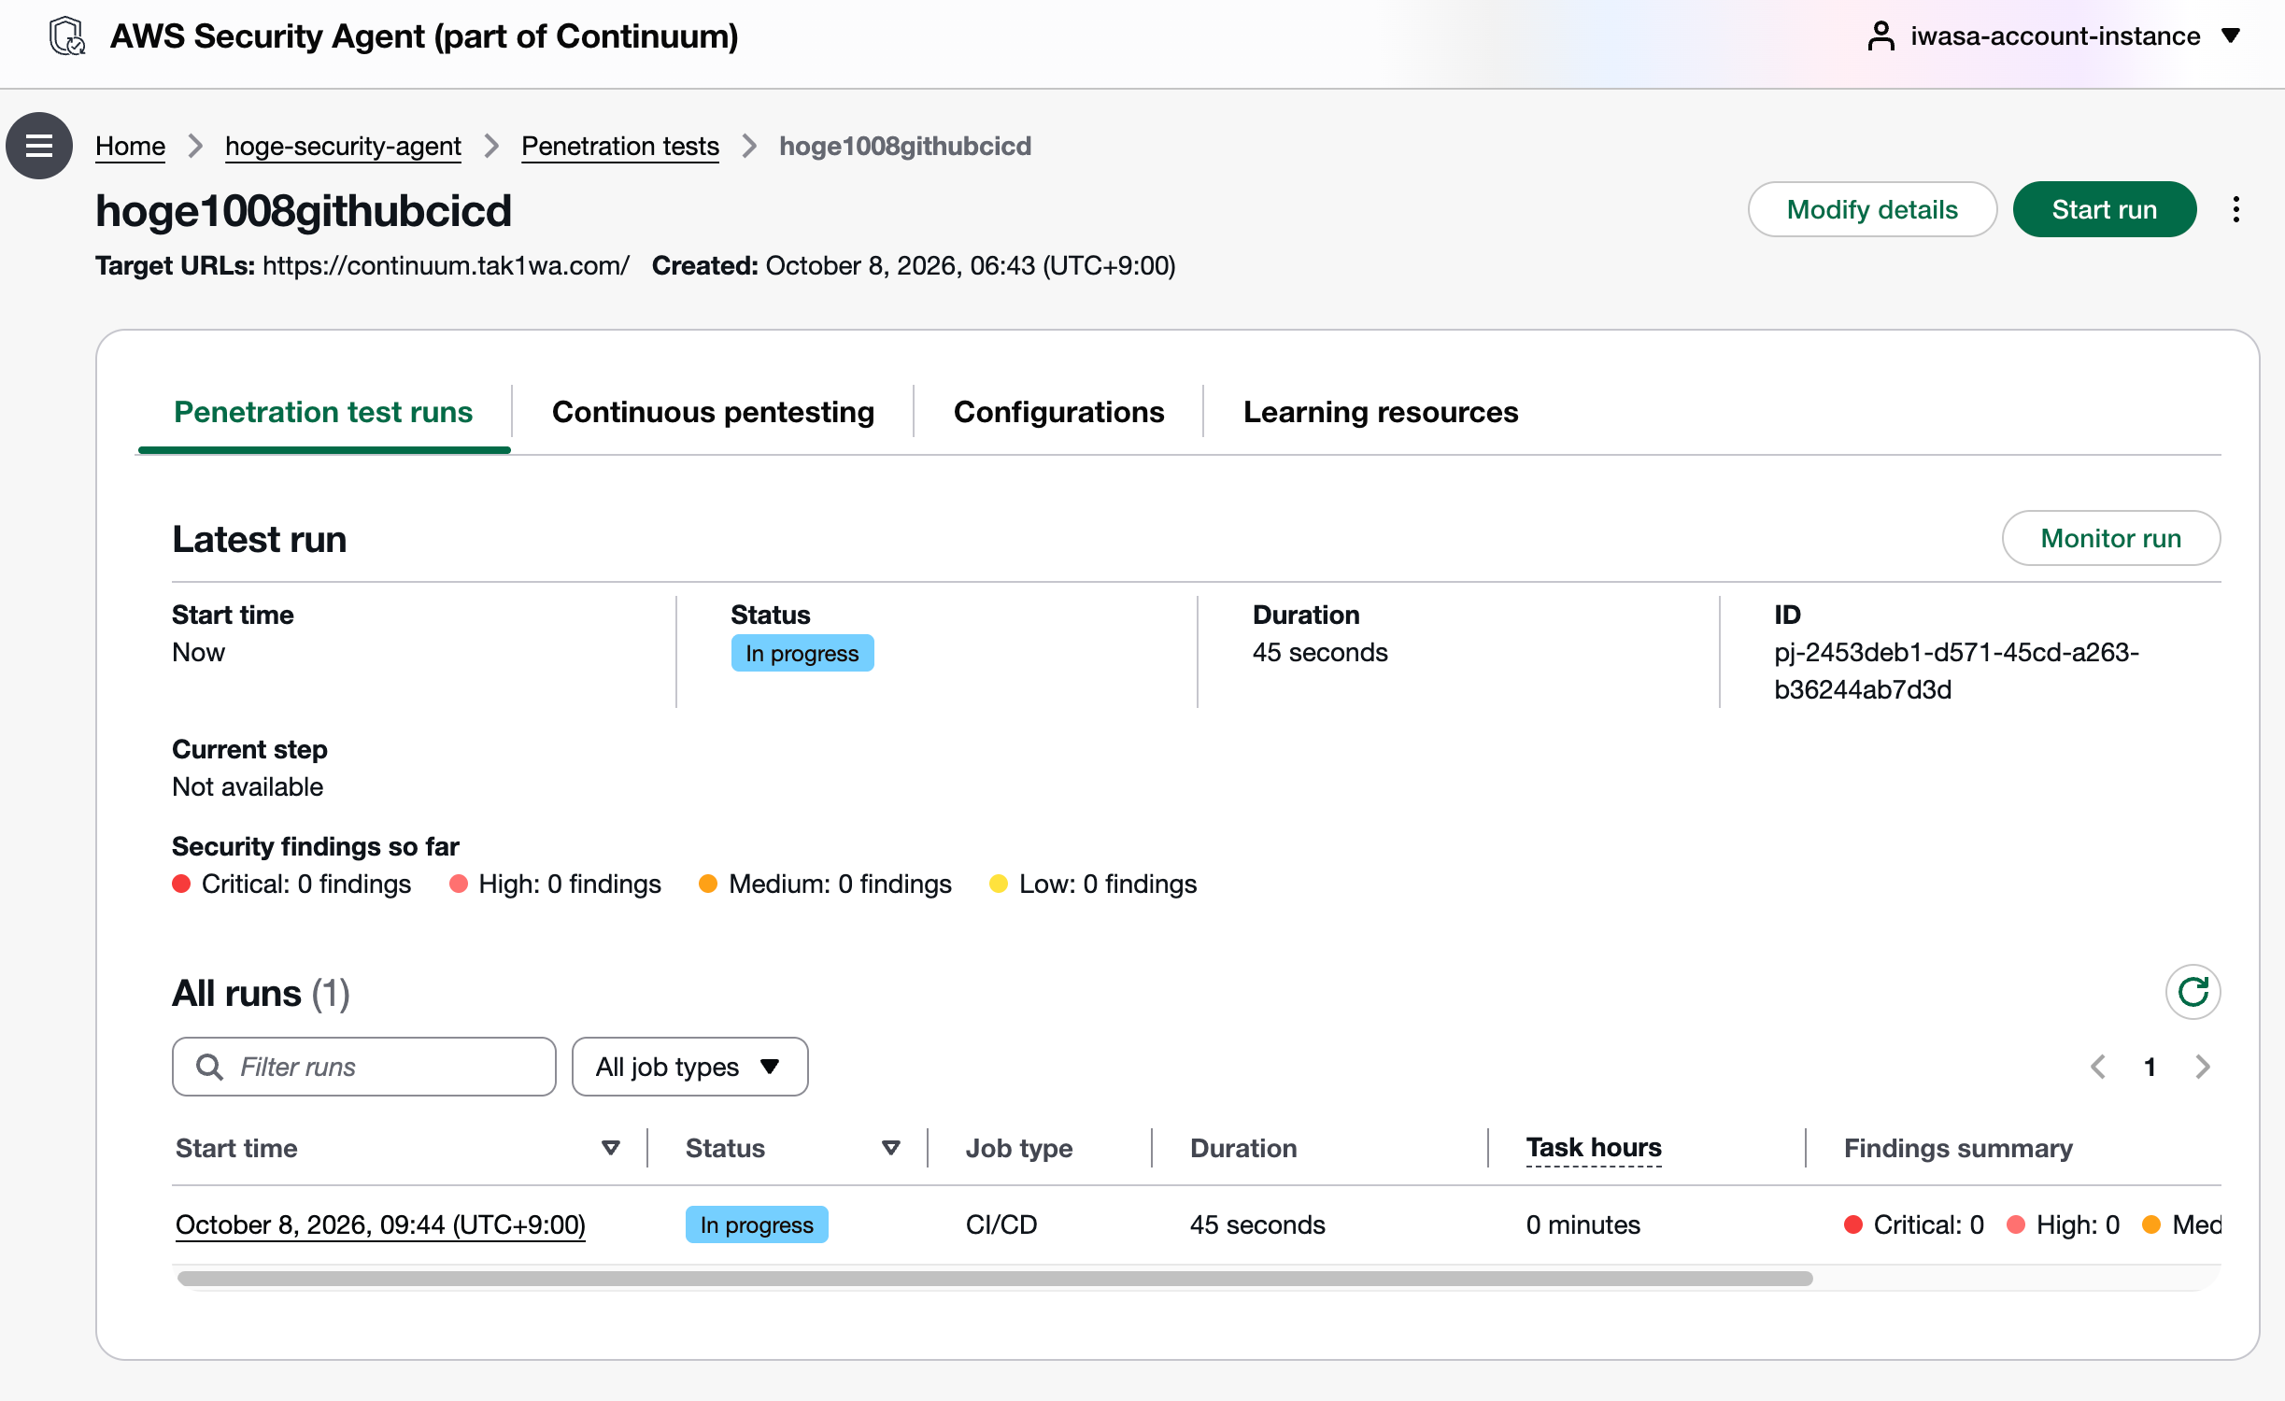The height and width of the screenshot is (1401, 2285).
Task: Click the Start run button
Action: coord(2104,209)
